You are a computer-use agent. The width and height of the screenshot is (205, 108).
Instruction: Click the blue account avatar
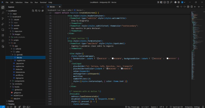pos(182,2)
